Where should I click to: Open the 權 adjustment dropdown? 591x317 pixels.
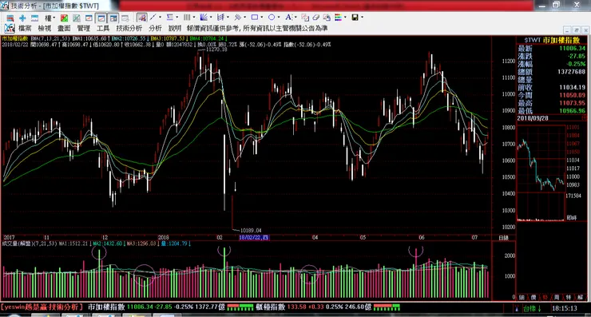click(x=50, y=18)
